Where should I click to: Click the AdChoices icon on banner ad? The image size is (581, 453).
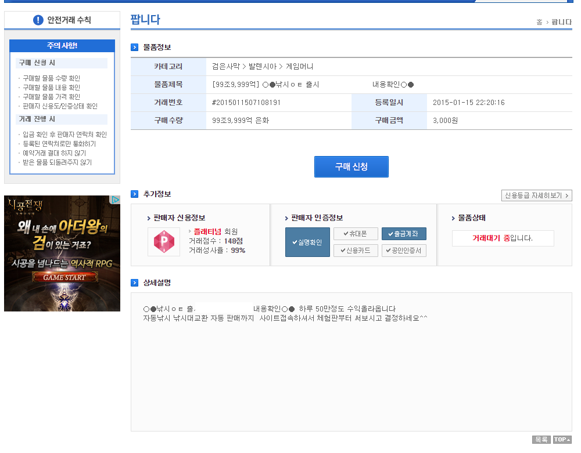pos(116,200)
